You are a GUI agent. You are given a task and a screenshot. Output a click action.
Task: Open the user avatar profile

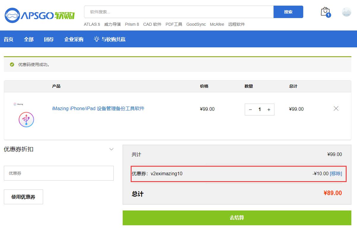(x=346, y=12)
